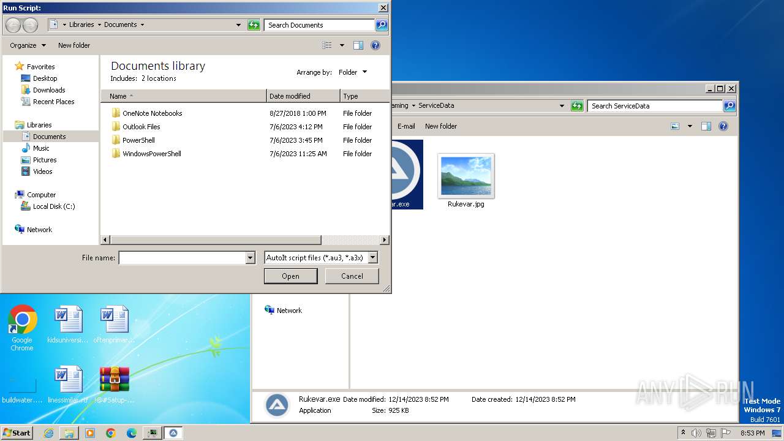
Task: Select the PowerShell folder
Action: tap(138, 140)
